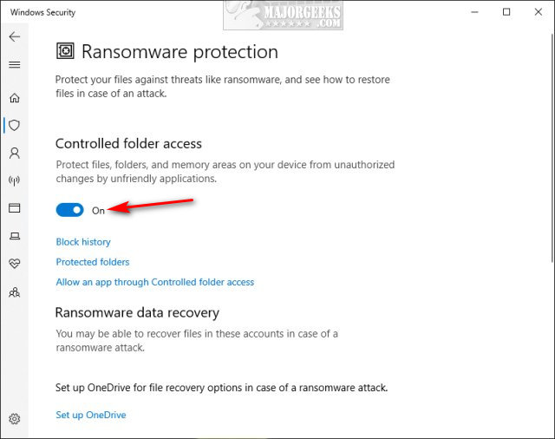Open the Home icon in sidebar
555x439 pixels.
[x=14, y=98]
